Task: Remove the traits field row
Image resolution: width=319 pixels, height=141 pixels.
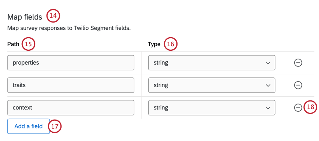Action: click(x=298, y=85)
